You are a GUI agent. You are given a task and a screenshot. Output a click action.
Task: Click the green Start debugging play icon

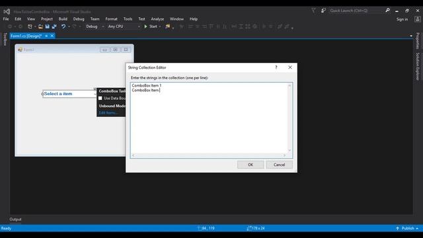pos(145,26)
